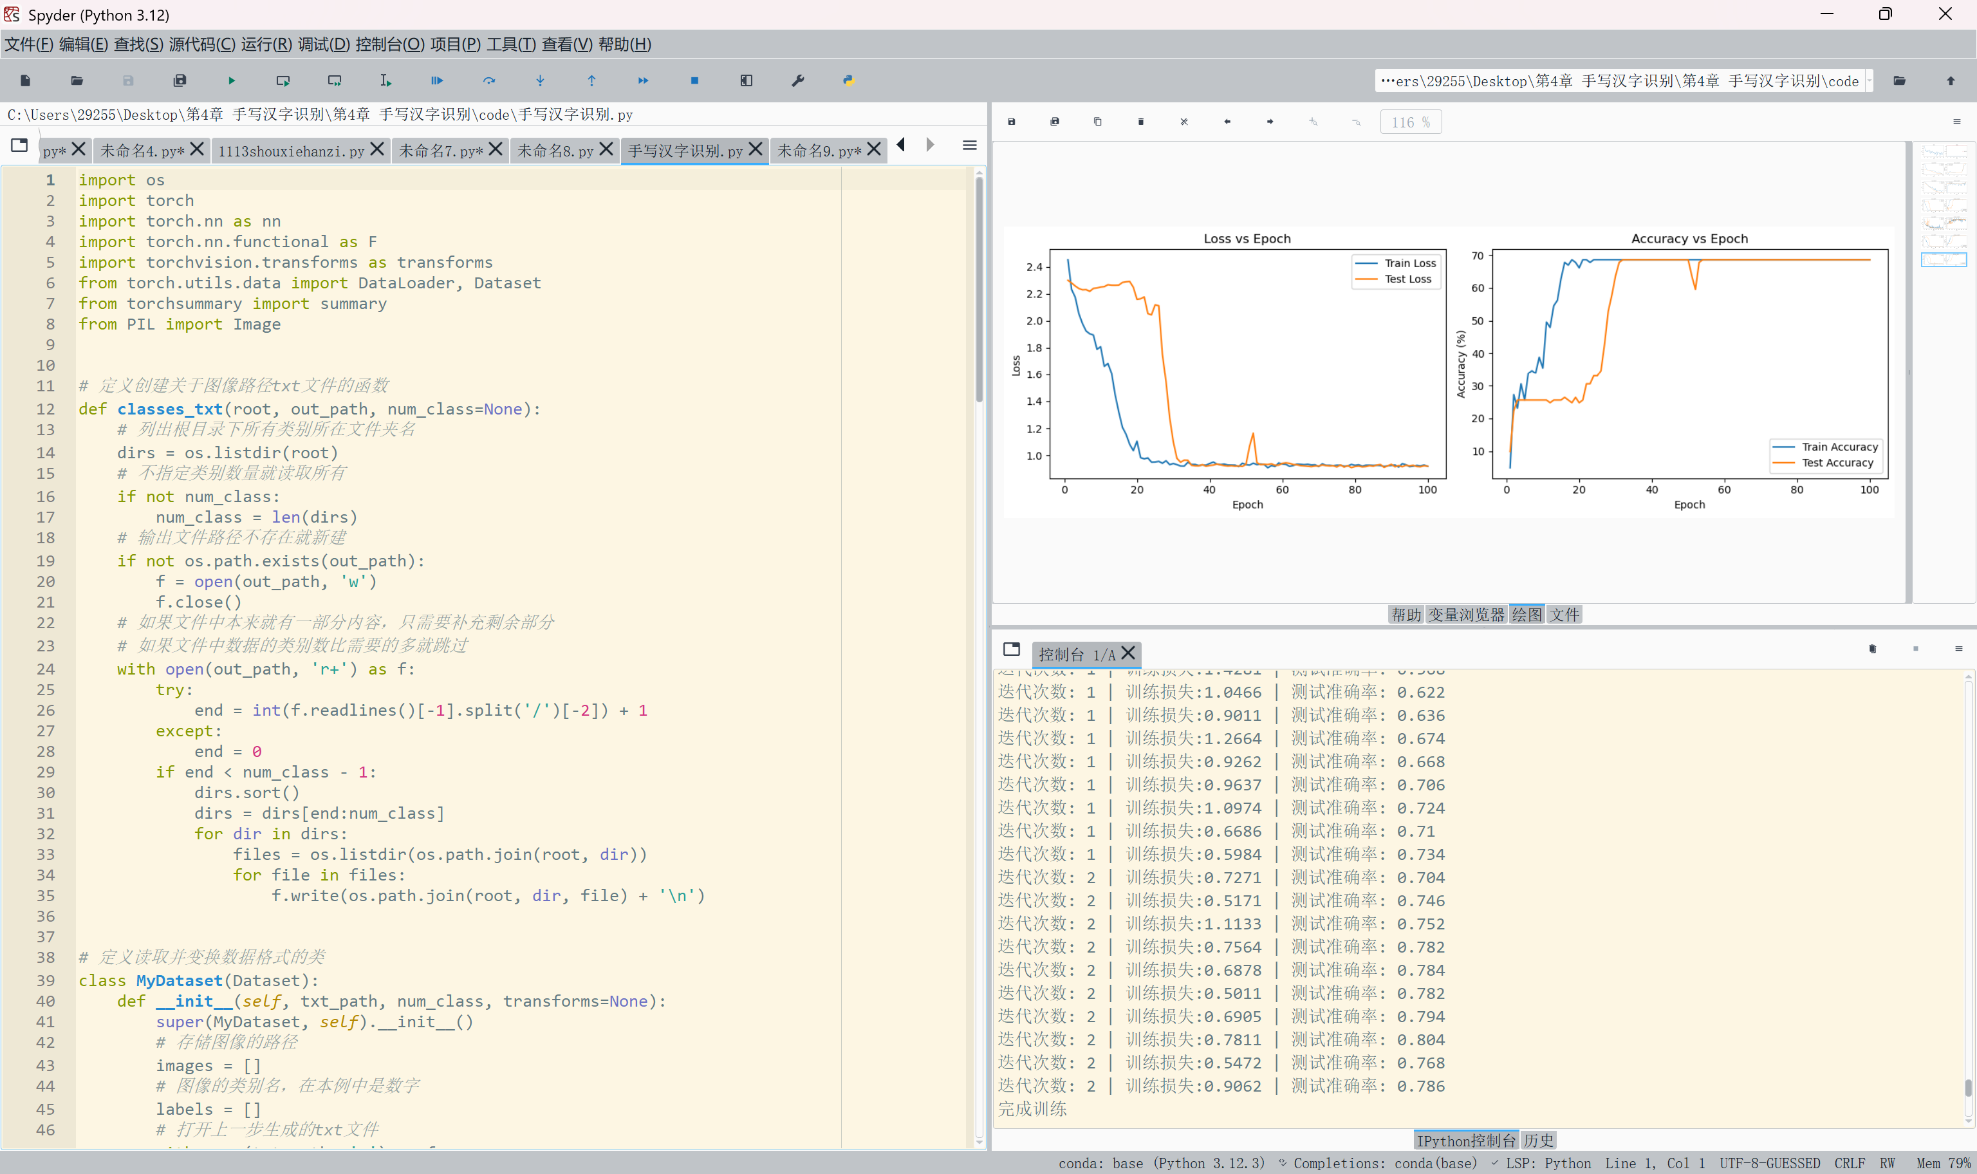This screenshot has width=1977, height=1174.
Task: Click the plot zoom percentage field
Action: (1410, 123)
